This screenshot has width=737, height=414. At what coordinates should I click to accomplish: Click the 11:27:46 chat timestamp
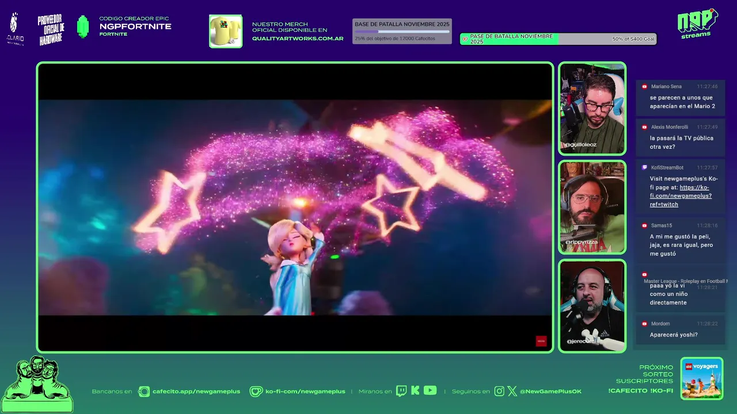(x=707, y=87)
